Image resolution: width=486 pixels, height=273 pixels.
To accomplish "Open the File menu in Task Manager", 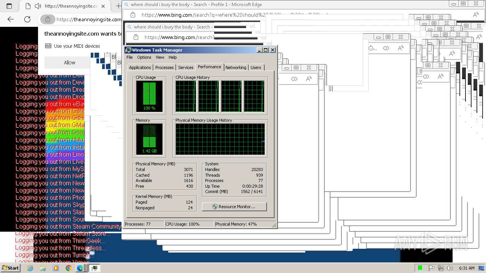I will click(x=129, y=57).
